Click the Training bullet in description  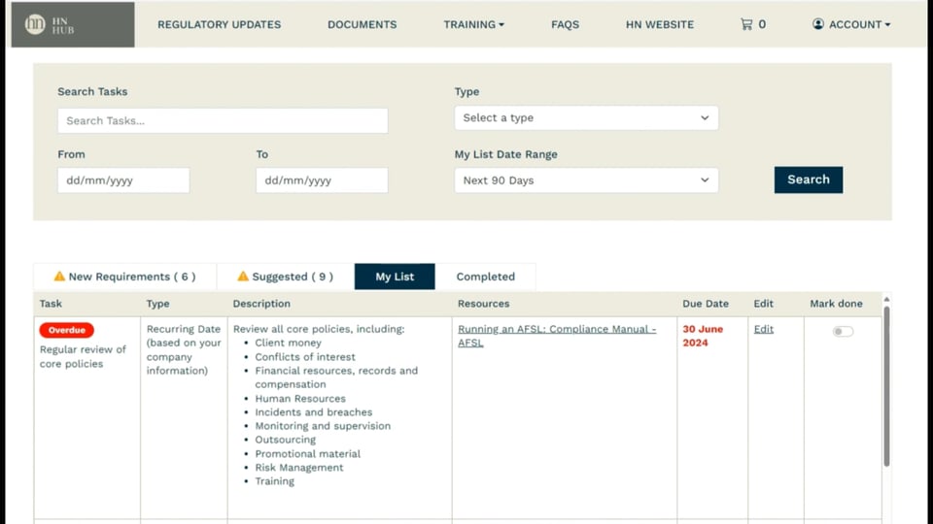[x=274, y=481]
